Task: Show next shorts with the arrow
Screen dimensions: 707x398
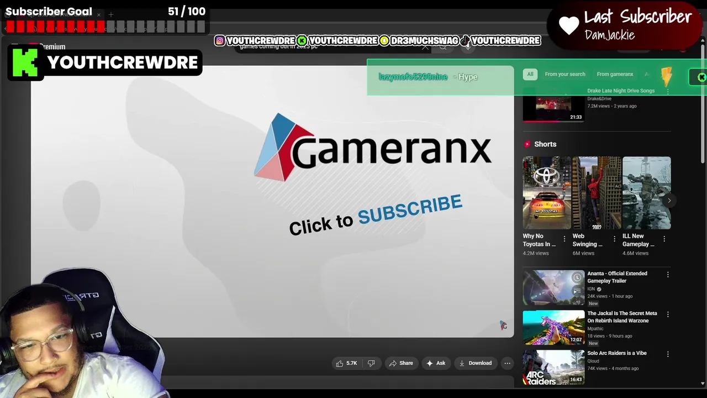Action: pos(669,201)
